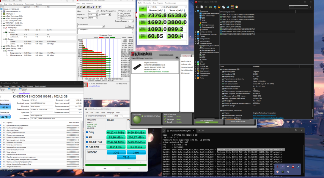Open the Tools menu in AS SSD
This screenshot has width=324, height=178.
(103, 113)
